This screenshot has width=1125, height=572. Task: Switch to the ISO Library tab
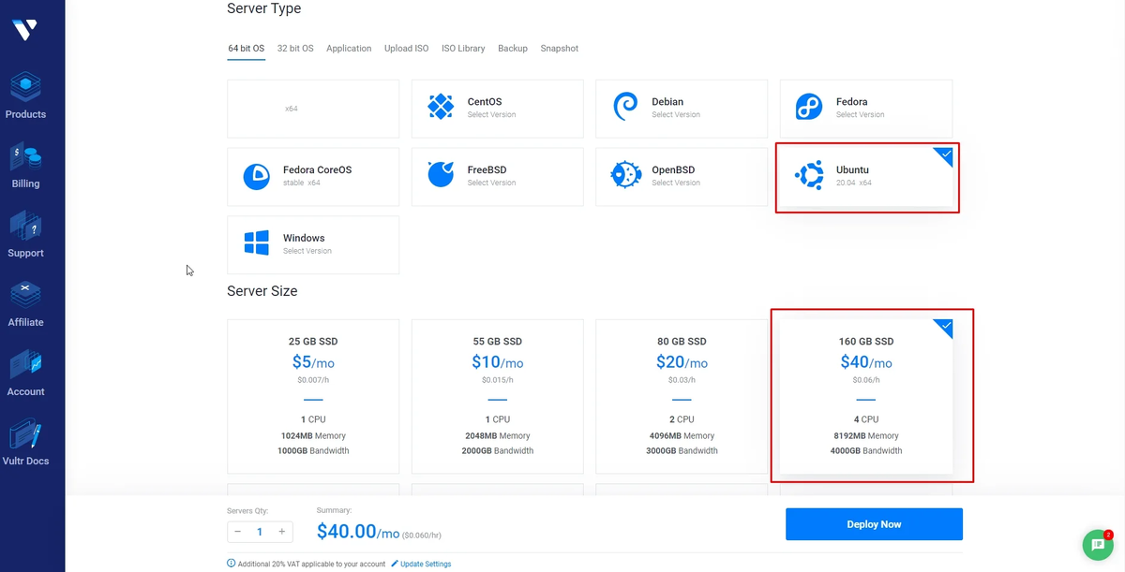tap(463, 49)
